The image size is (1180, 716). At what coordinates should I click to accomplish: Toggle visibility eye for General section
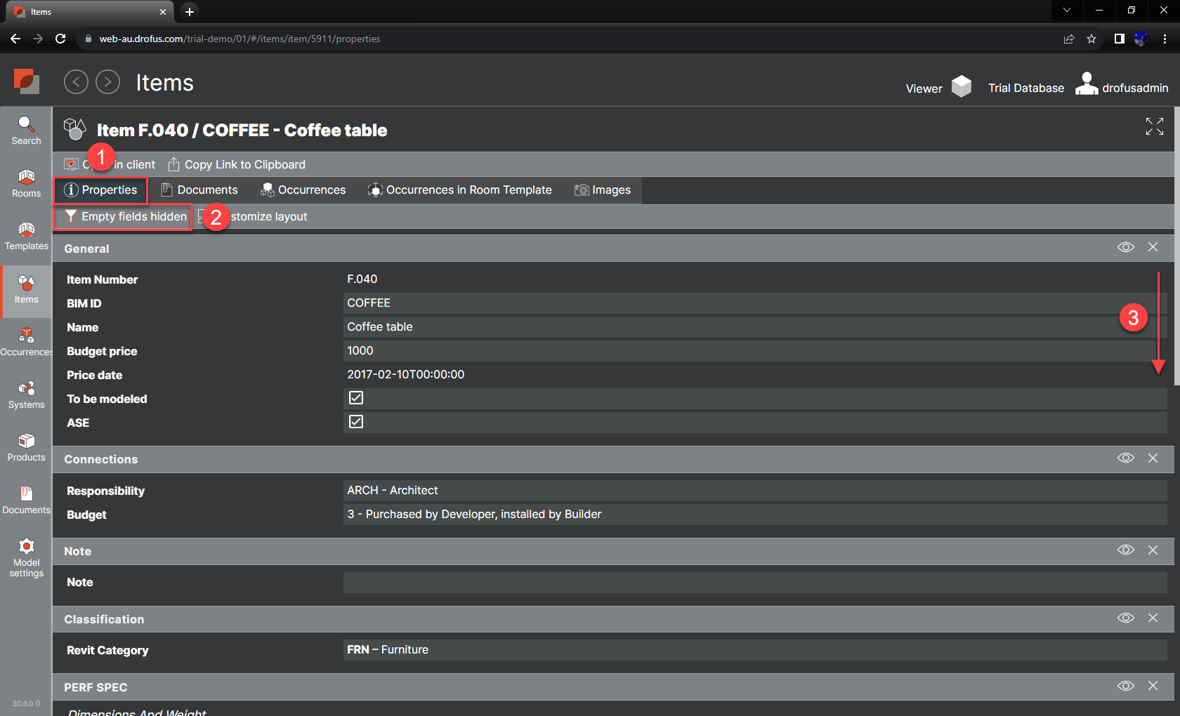(x=1125, y=247)
